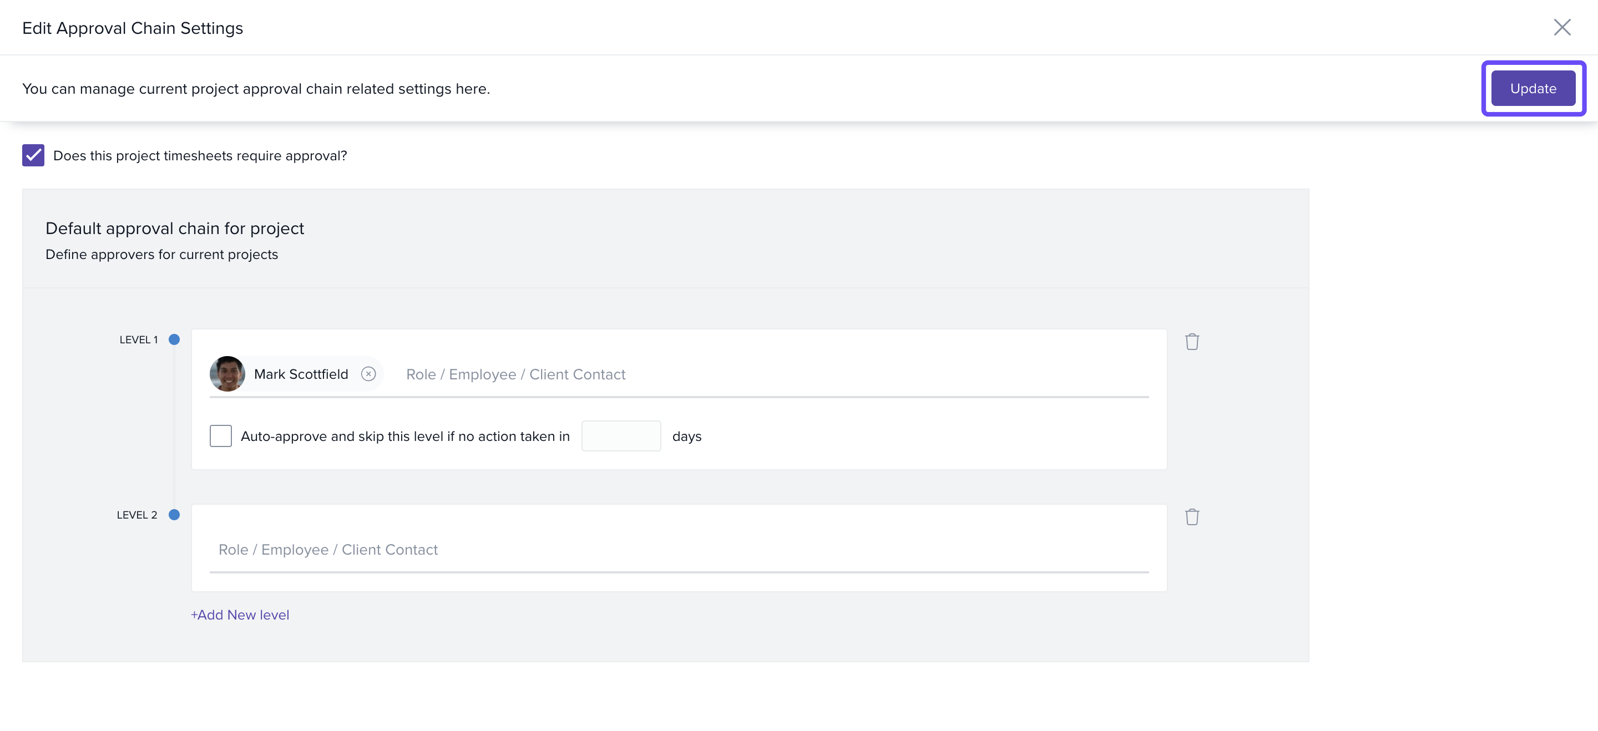Click the 'Default approval chain for project' heading
Image resolution: width=1598 pixels, height=731 pixels.
tap(174, 228)
